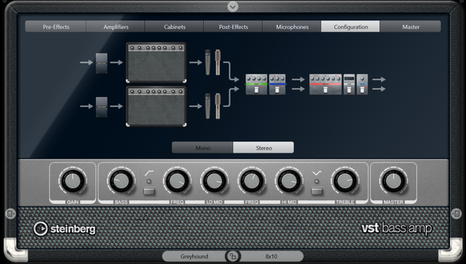The image size is (466, 264).
Task: Select the Stereo configuration button
Action: 264,148
